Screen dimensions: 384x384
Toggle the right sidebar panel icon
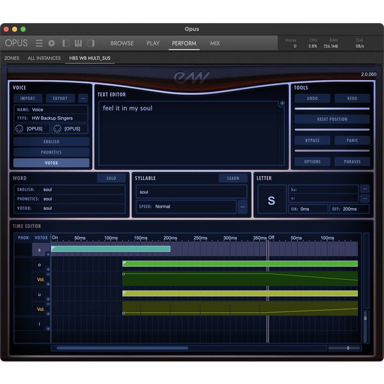click(x=91, y=44)
